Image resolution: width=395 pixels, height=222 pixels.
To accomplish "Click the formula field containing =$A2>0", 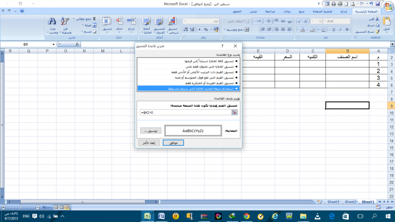I will tap(186, 113).
